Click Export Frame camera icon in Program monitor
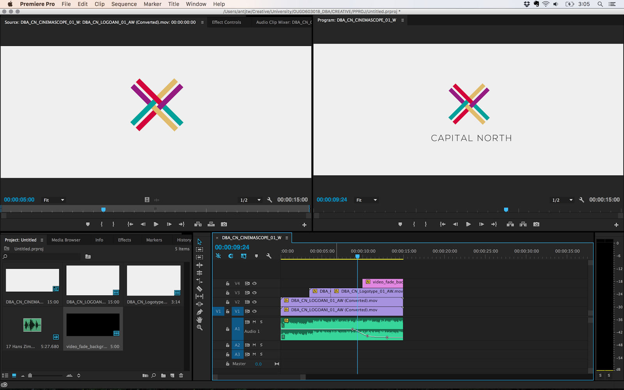 coord(536,224)
